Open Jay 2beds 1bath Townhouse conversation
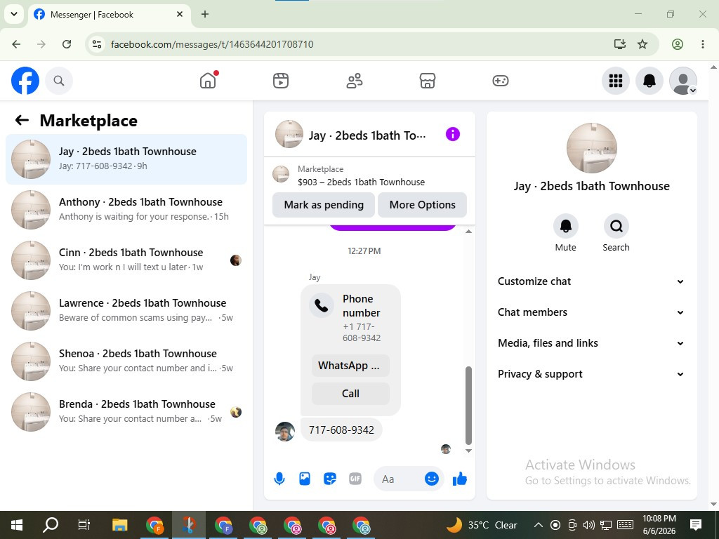 (x=126, y=159)
